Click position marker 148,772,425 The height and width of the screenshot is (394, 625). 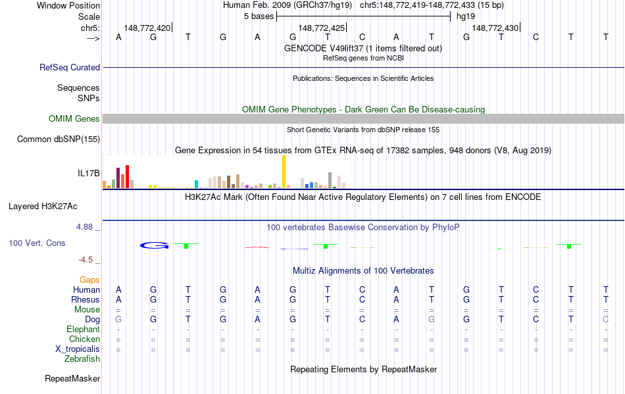tap(321, 28)
